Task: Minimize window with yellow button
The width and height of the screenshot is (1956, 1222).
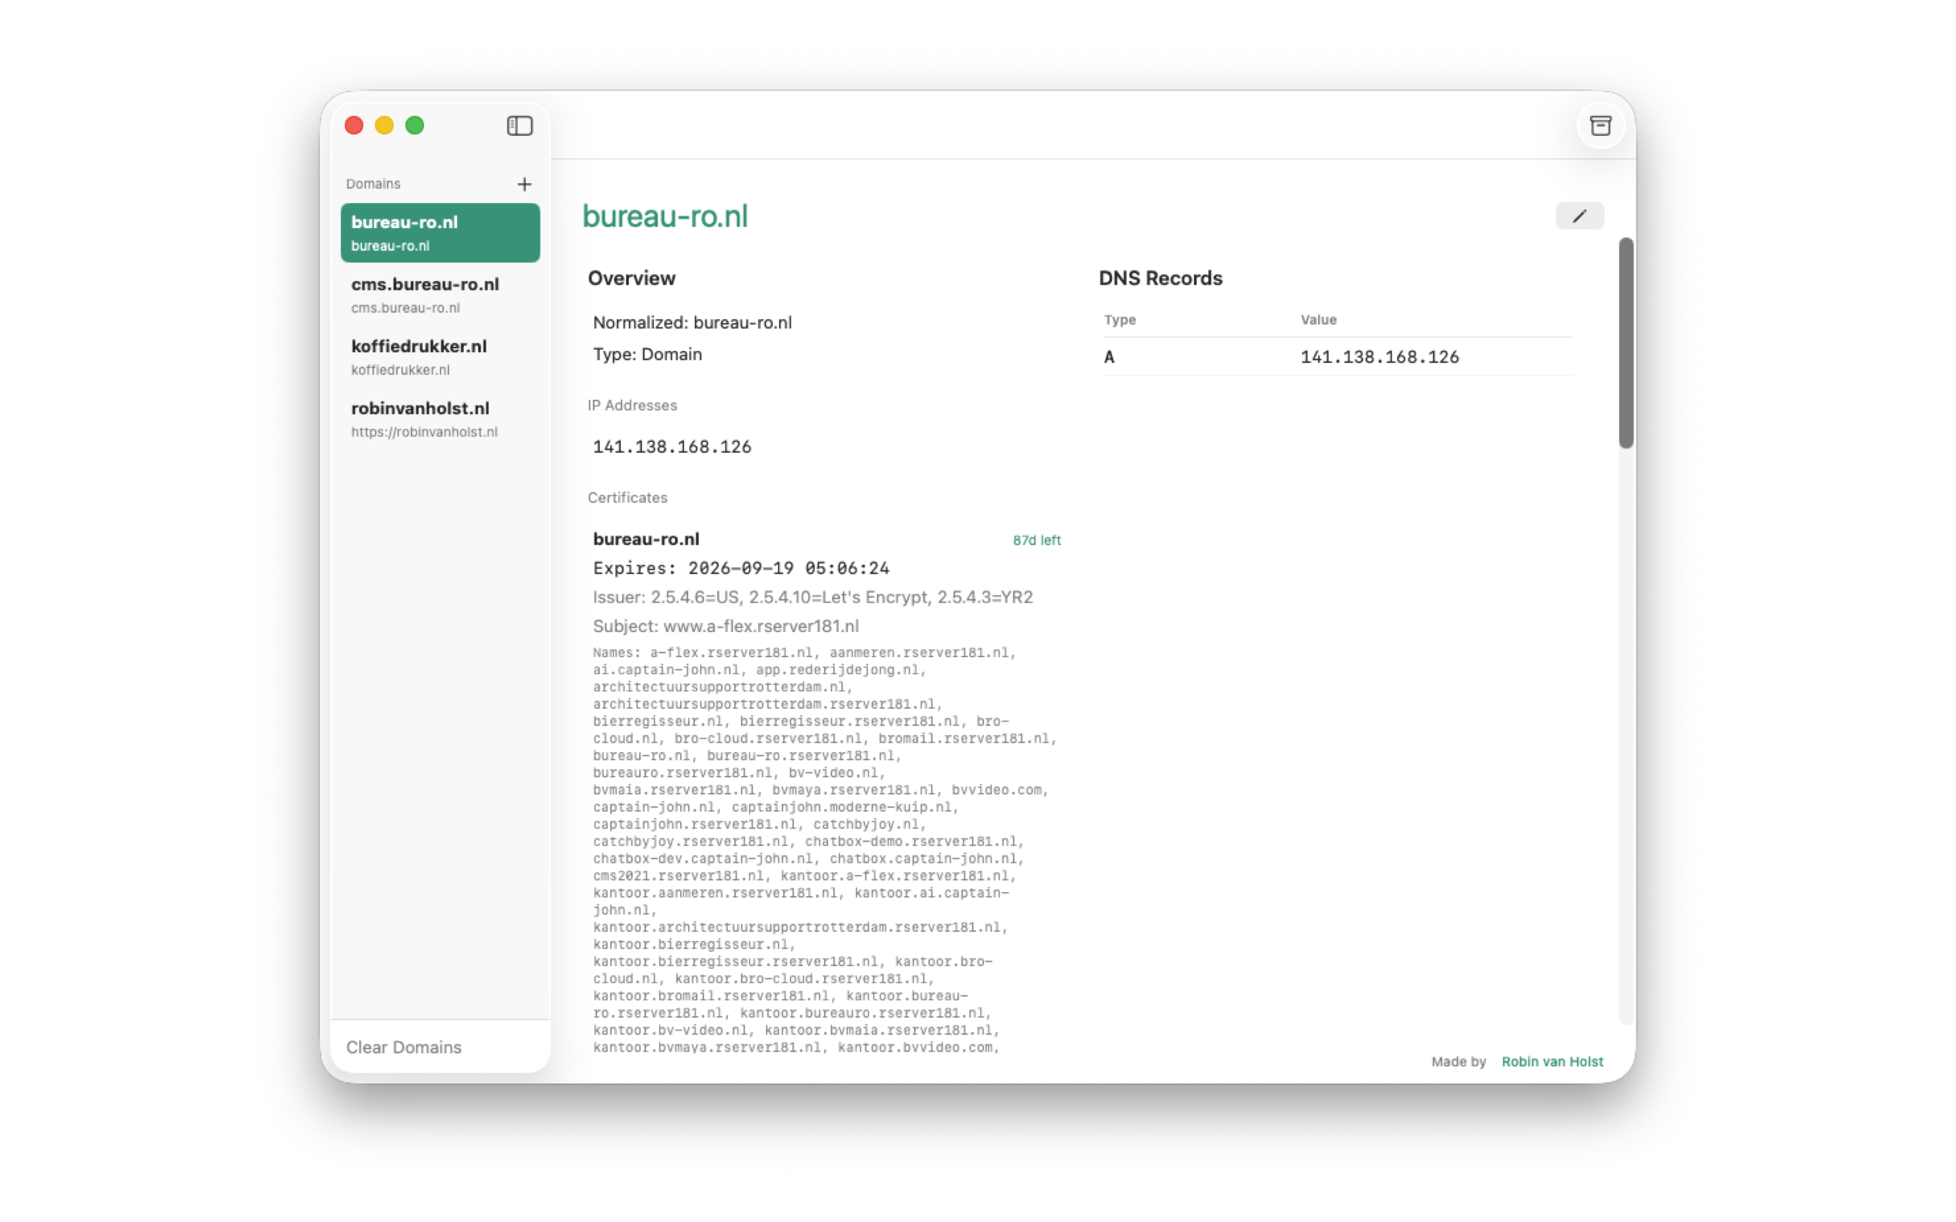Action: tap(384, 126)
